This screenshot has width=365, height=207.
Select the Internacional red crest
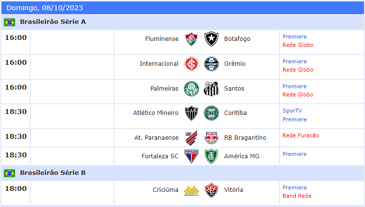click(191, 64)
